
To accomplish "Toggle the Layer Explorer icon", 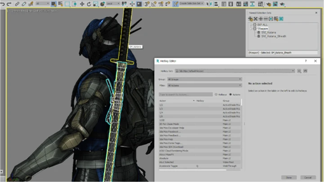I will tap(231, 4).
